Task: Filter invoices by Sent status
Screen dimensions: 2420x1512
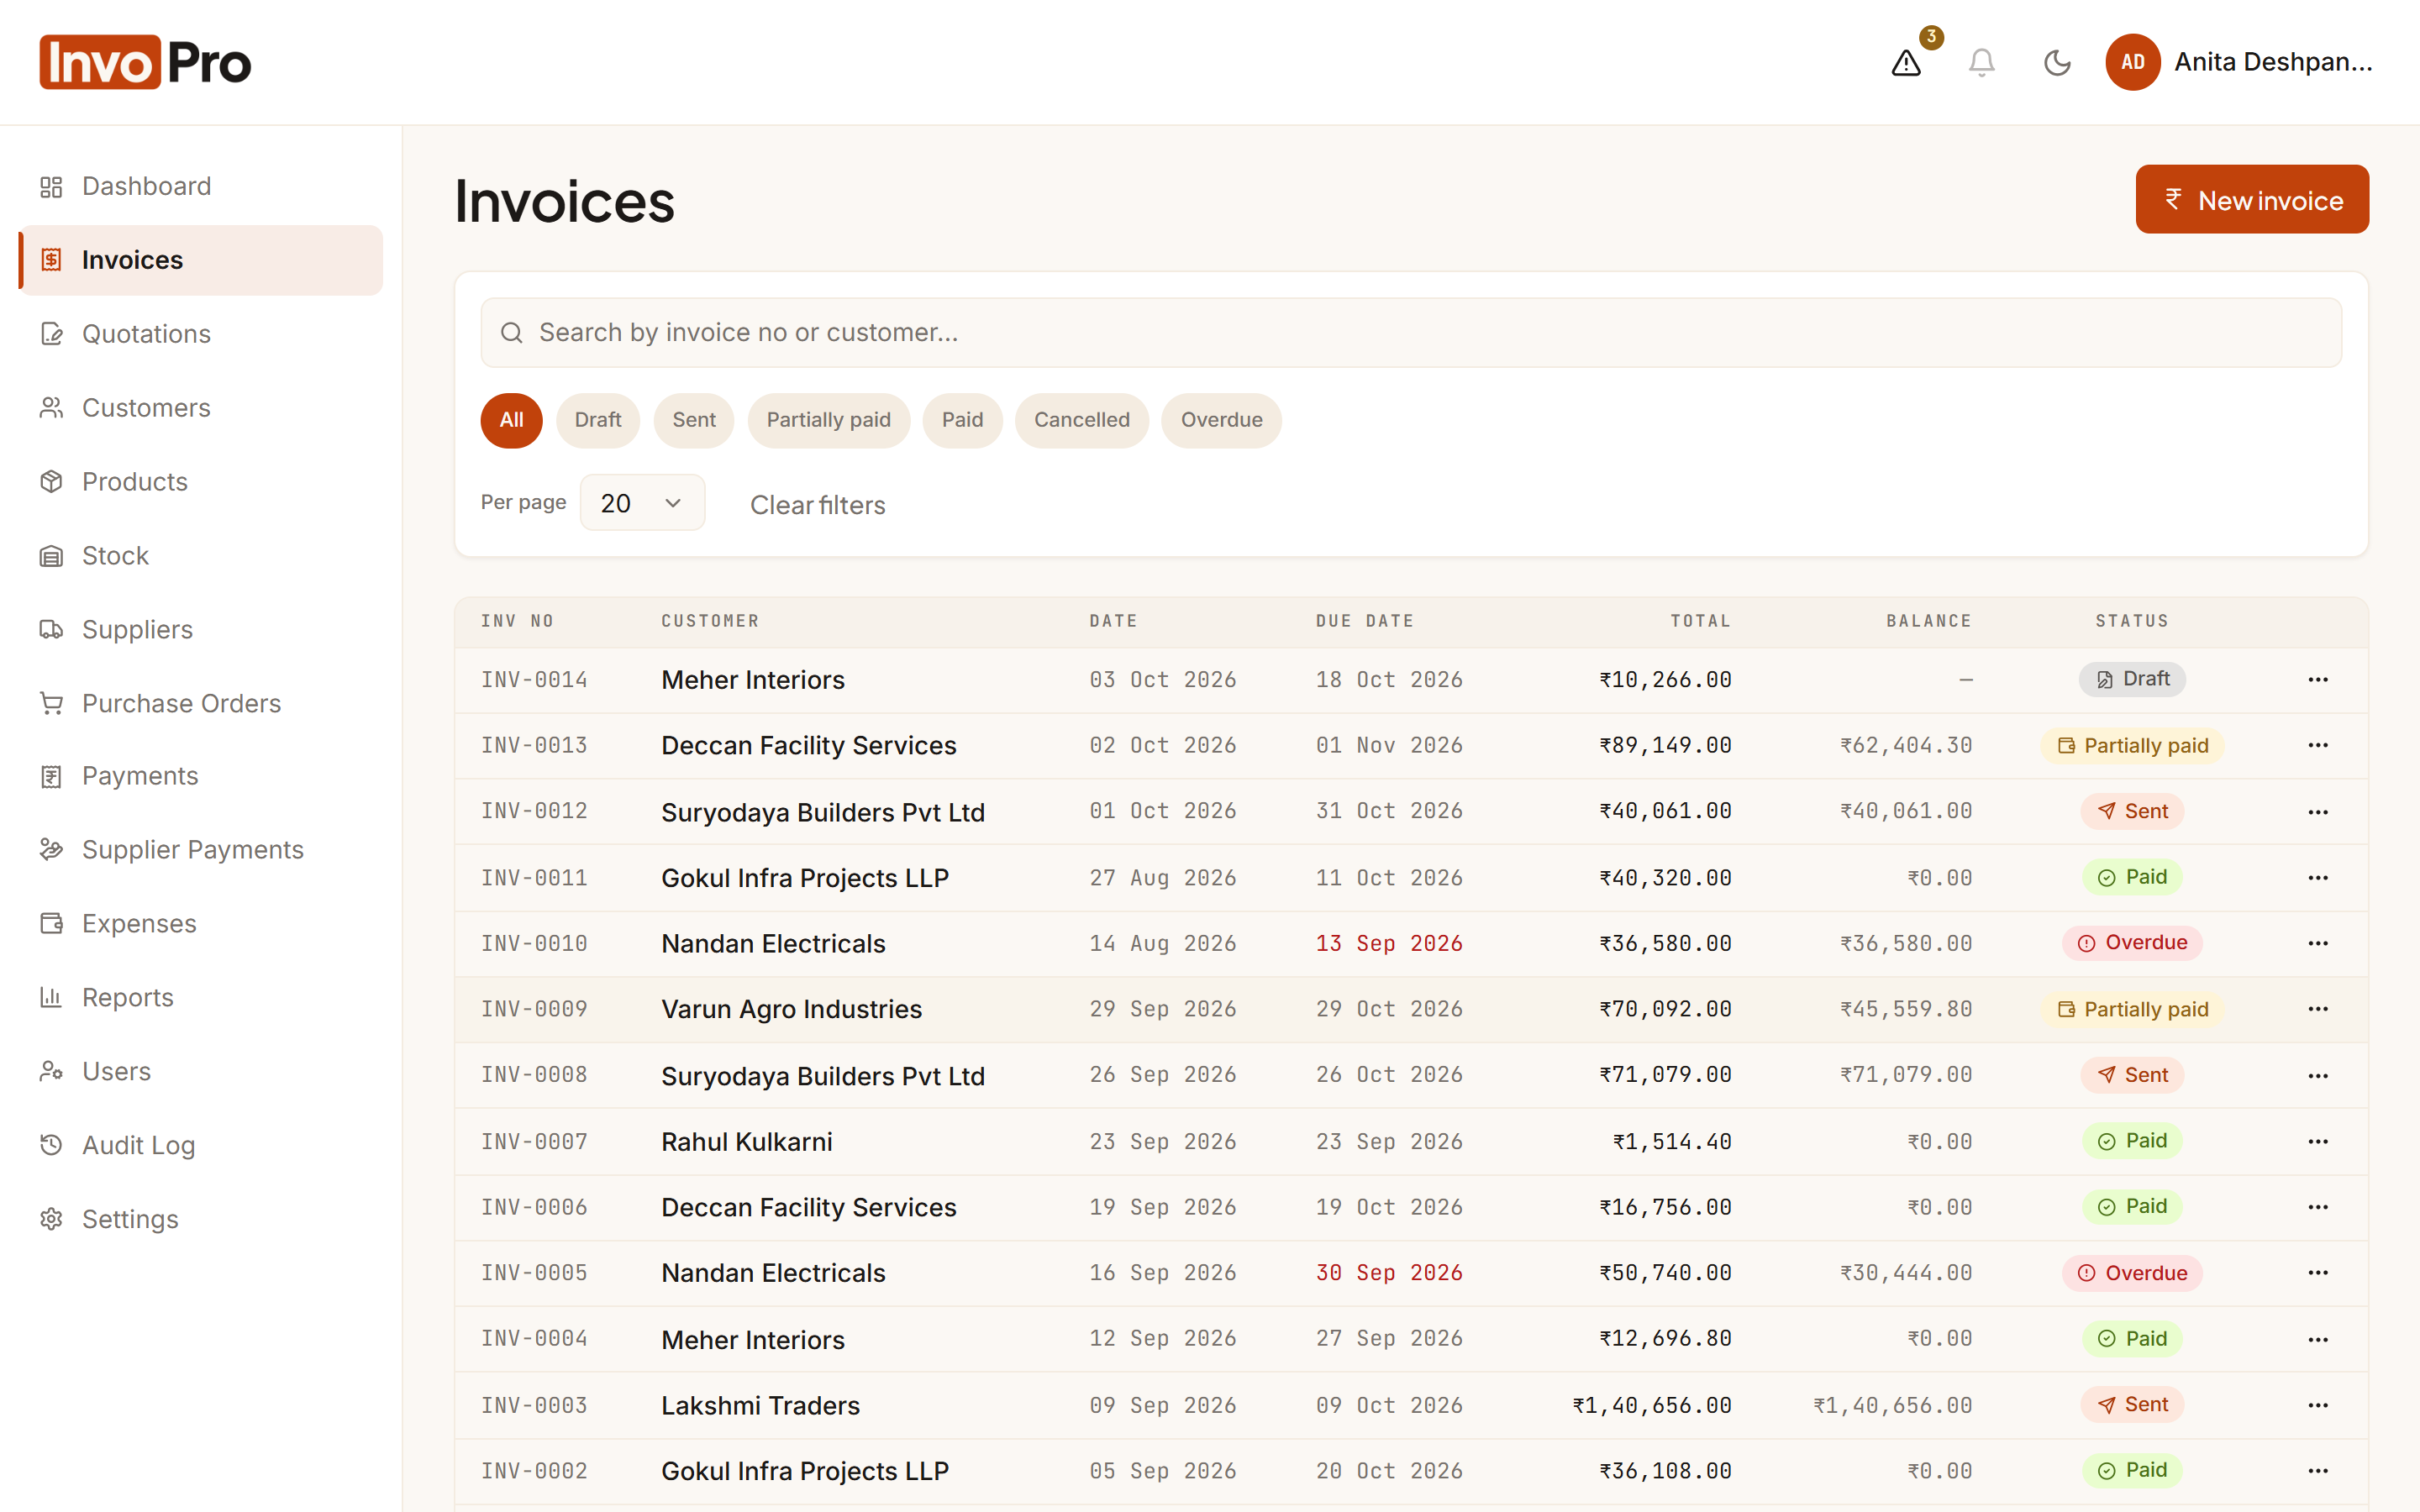Action: click(694, 420)
